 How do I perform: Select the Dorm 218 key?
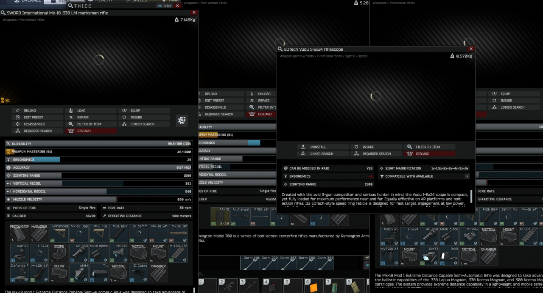point(250,263)
